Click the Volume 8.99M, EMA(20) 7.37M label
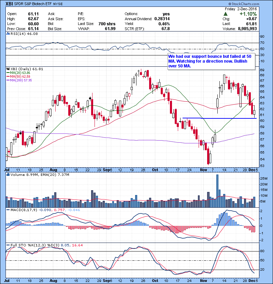 tap(40, 175)
